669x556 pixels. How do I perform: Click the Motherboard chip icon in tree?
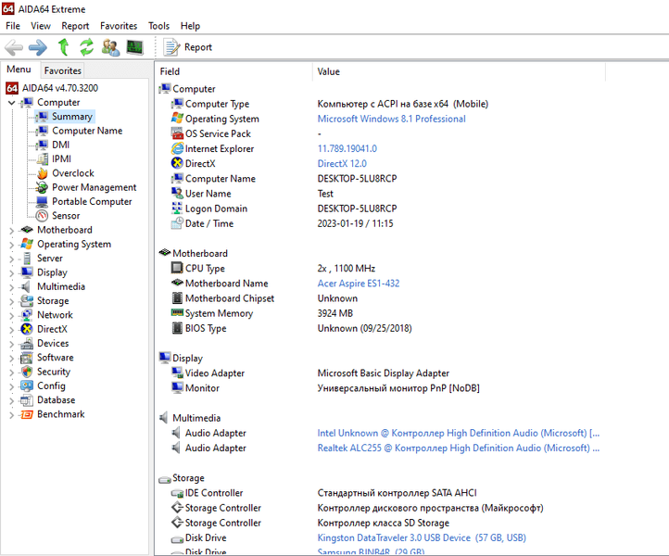tap(27, 230)
